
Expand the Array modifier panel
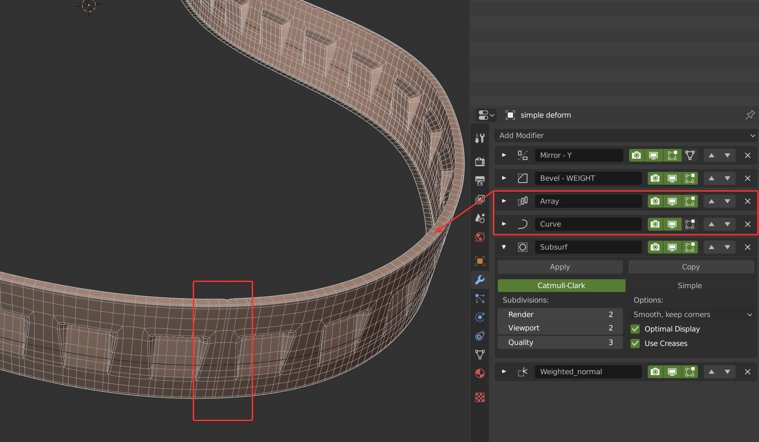(504, 201)
